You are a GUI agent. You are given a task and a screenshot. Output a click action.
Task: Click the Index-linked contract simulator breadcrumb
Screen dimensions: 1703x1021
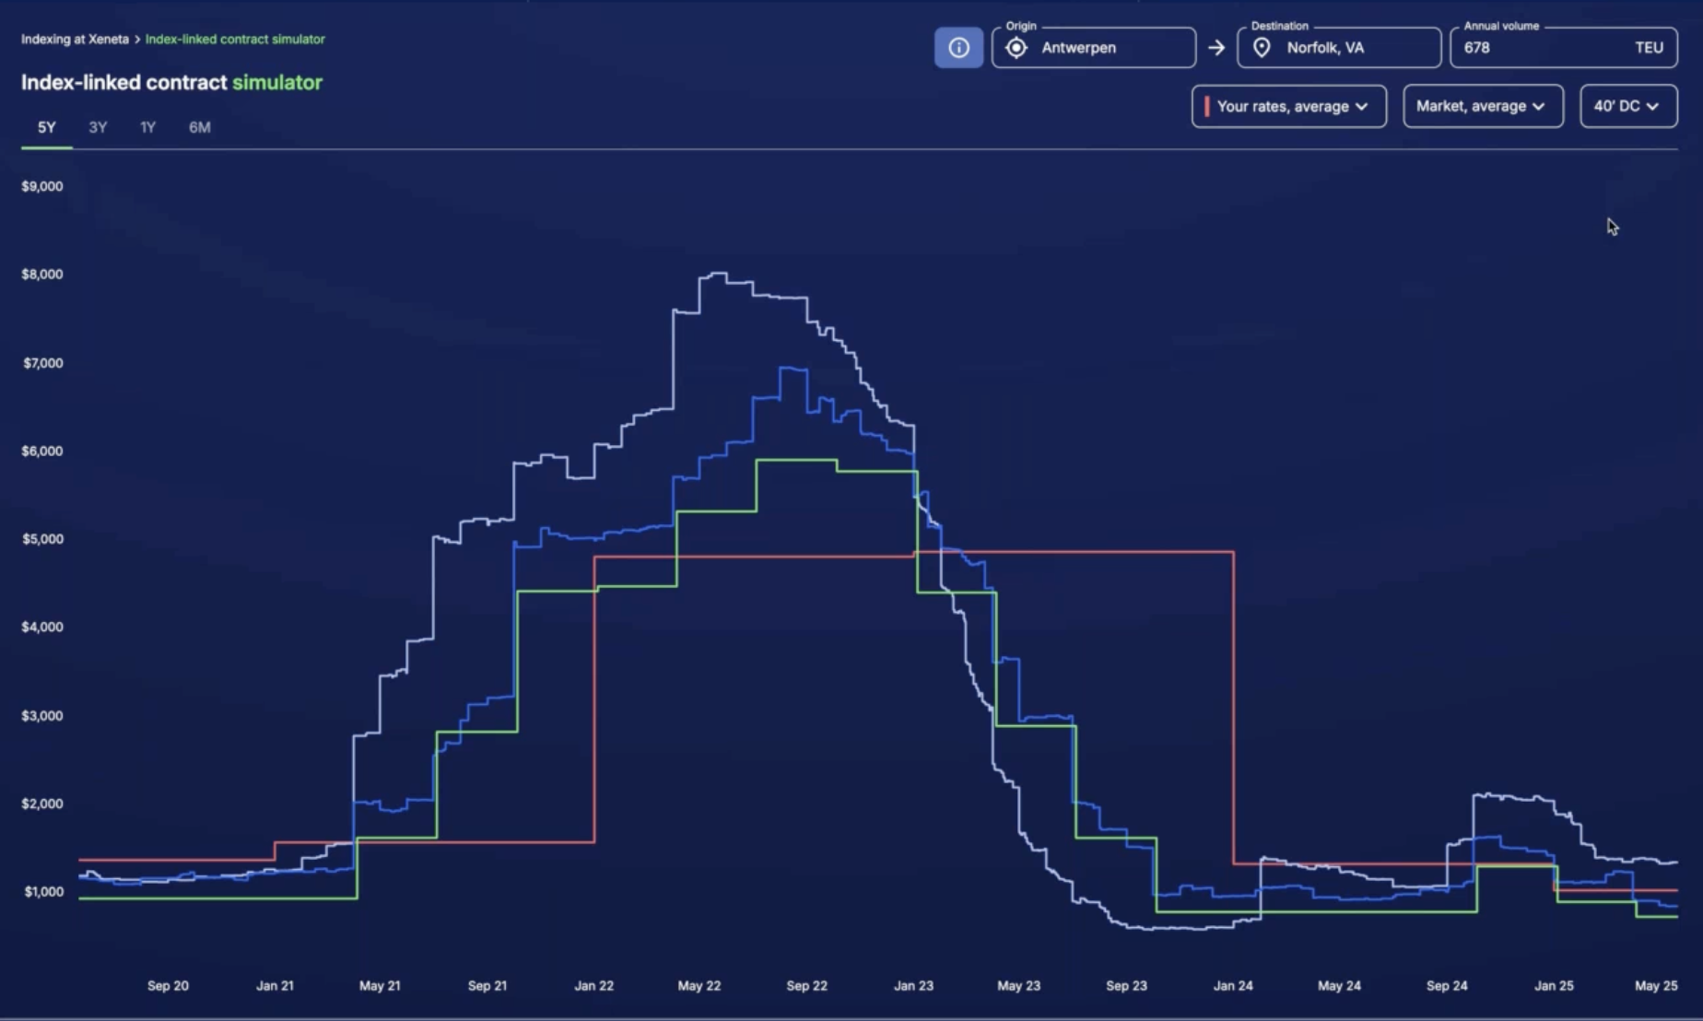(x=235, y=40)
